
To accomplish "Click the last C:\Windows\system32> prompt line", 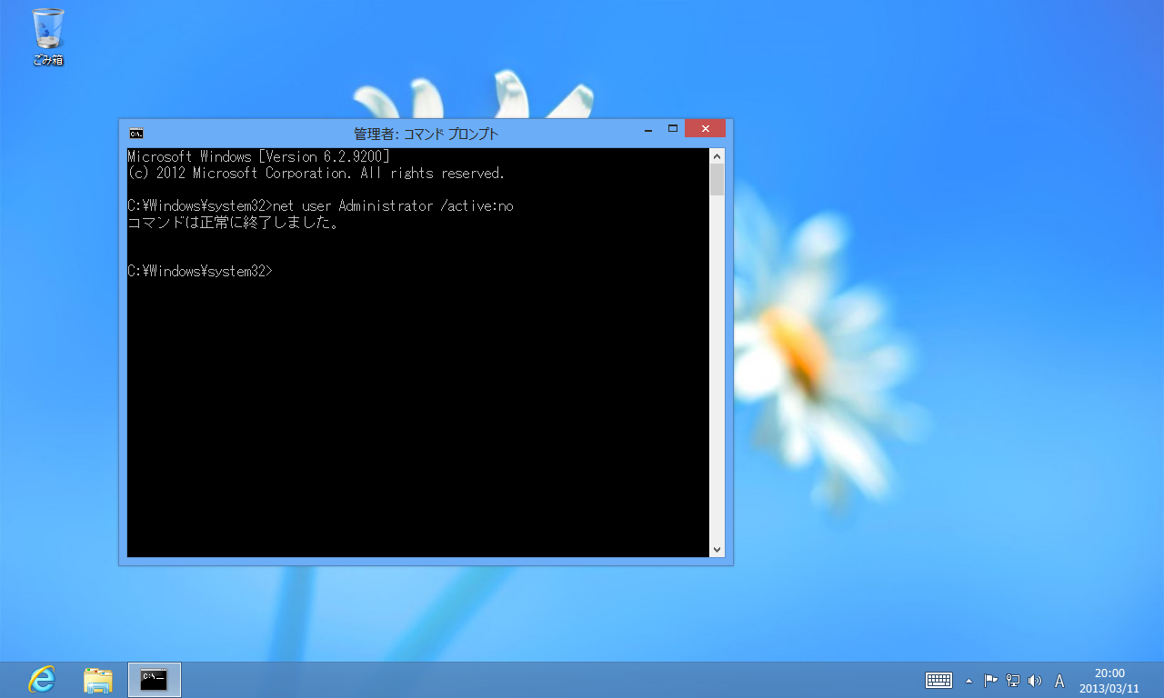I will point(200,271).
